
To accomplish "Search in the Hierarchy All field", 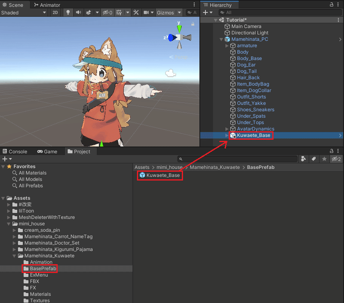I will click(x=280, y=12).
